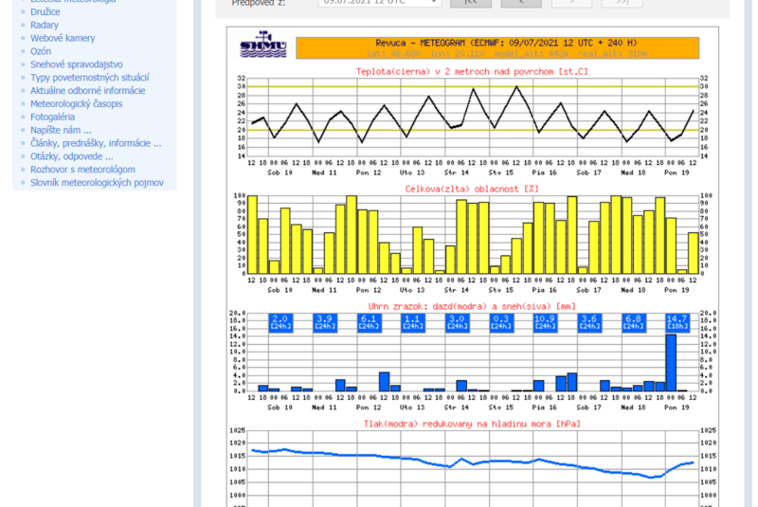Screen dimensions: 758x507
Task: Click the orange Revuca METEOGRAM header banner
Action: 497,47
